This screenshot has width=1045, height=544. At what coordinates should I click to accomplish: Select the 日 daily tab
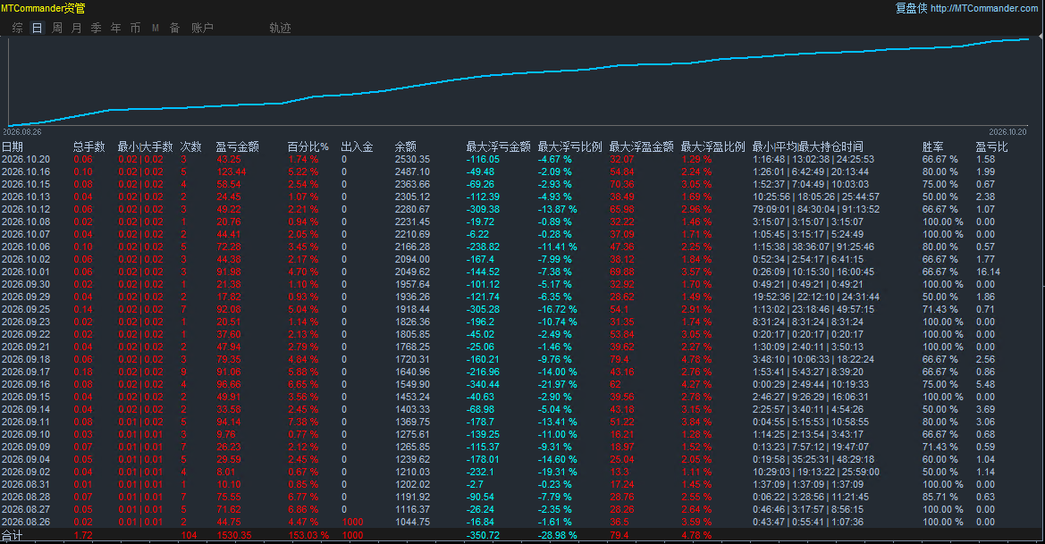point(38,28)
